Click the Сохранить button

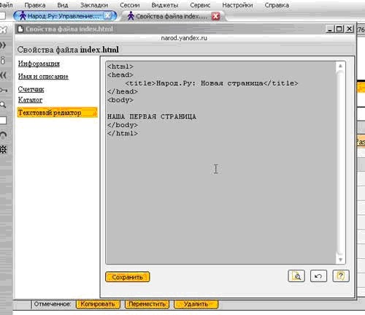tap(127, 277)
